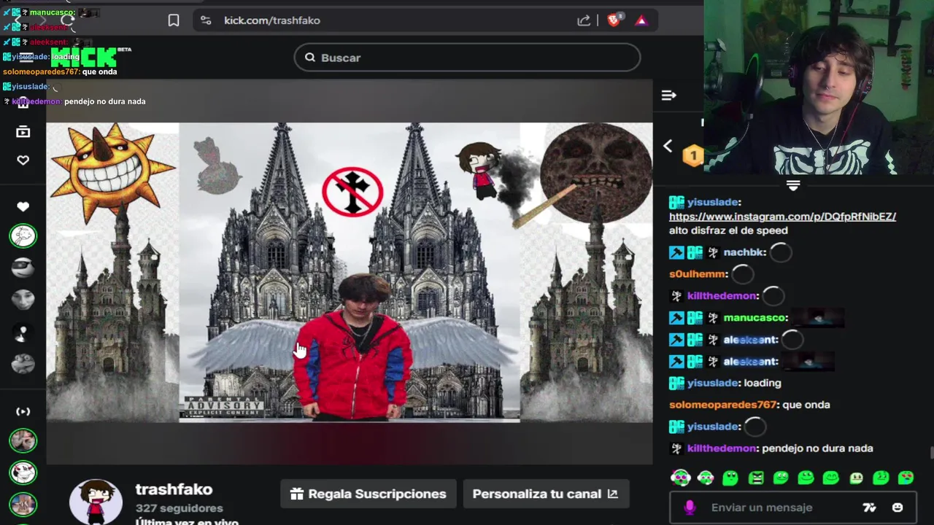The width and height of the screenshot is (934, 525).
Task: Click the gold number 1 badge
Action: click(x=692, y=155)
